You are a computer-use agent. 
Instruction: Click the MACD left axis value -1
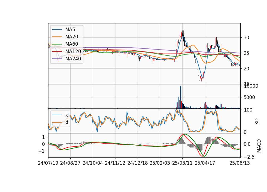pos(42,151)
